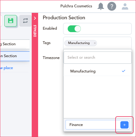This screenshot has width=136, height=137.
Task: Click the Finance new tag input
Action: [x=93, y=125]
